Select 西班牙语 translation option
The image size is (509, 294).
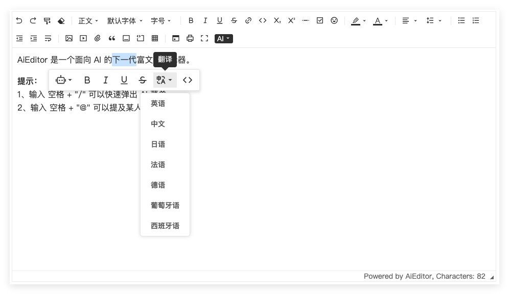click(x=165, y=226)
